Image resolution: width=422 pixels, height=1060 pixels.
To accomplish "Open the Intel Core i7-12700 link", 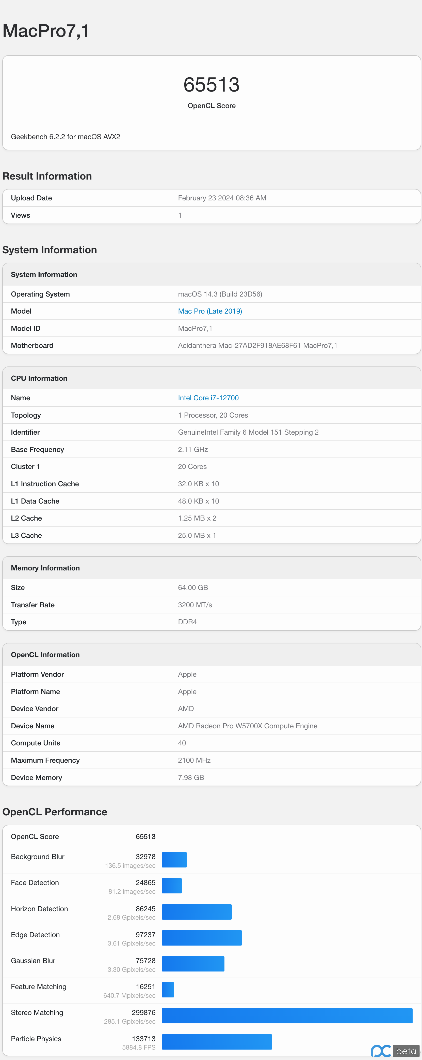I will click(208, 398).
